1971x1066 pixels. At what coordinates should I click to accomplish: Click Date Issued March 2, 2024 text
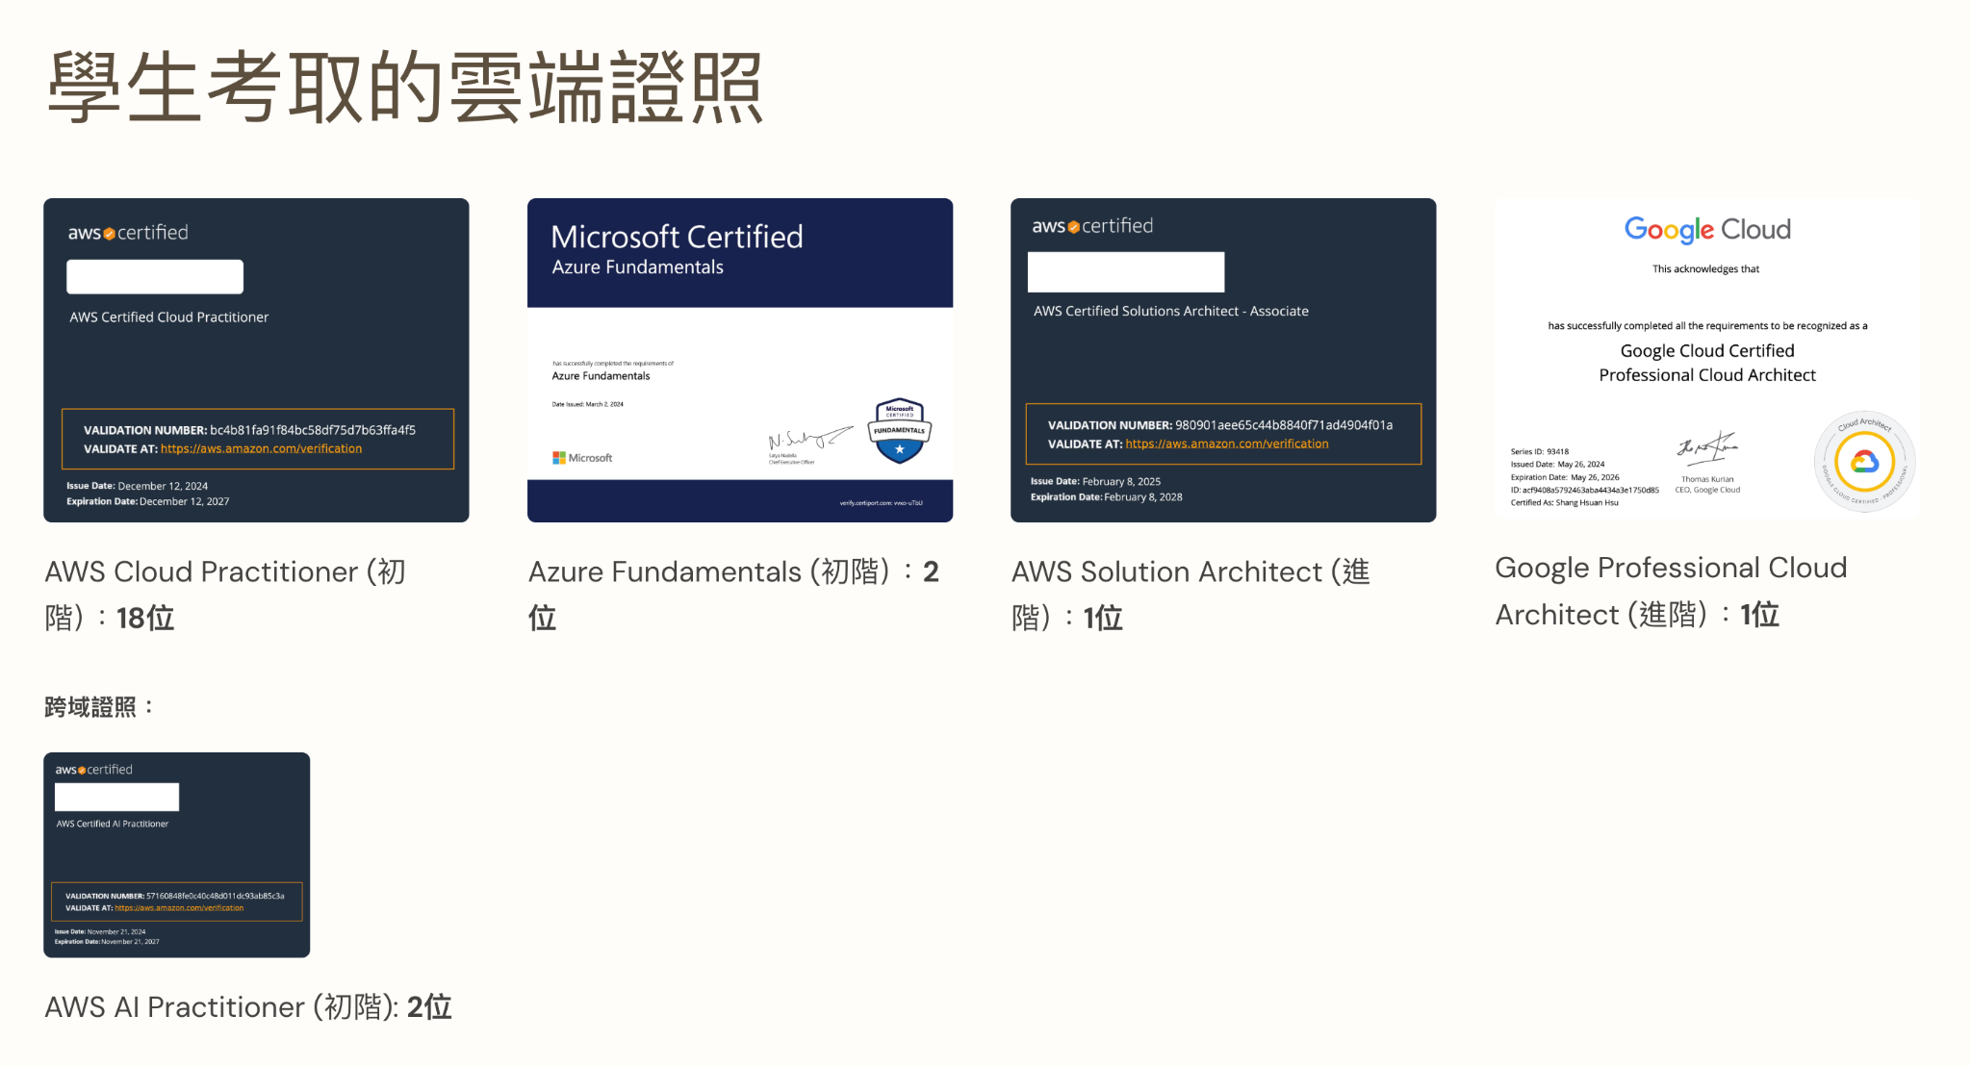[587, 404]
